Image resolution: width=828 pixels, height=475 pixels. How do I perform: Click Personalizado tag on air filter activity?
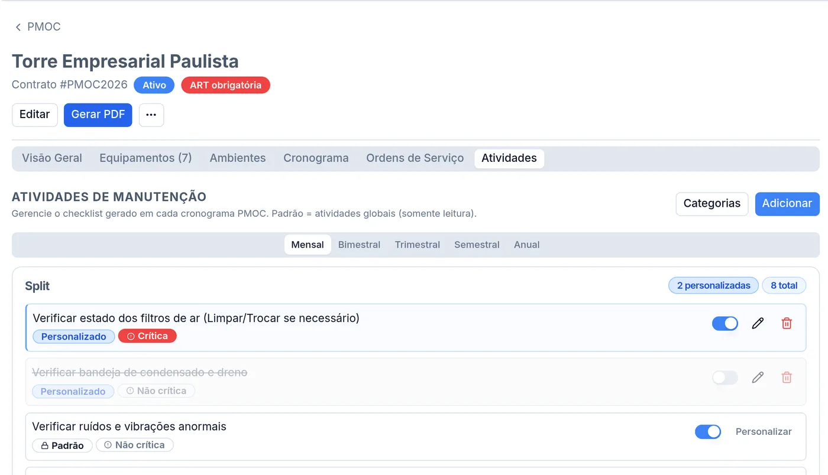74,337
